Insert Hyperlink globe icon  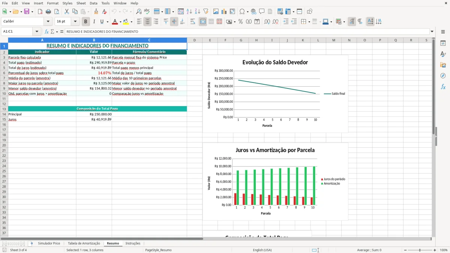(253, 12)
